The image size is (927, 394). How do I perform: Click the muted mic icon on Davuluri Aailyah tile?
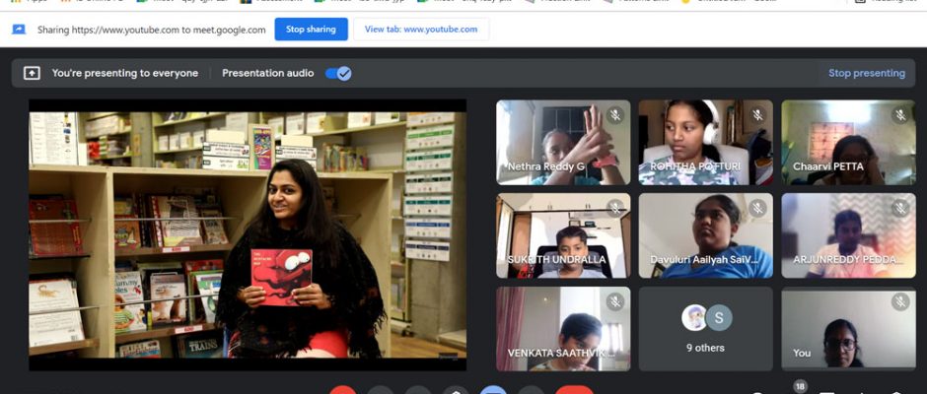(757, 208)
